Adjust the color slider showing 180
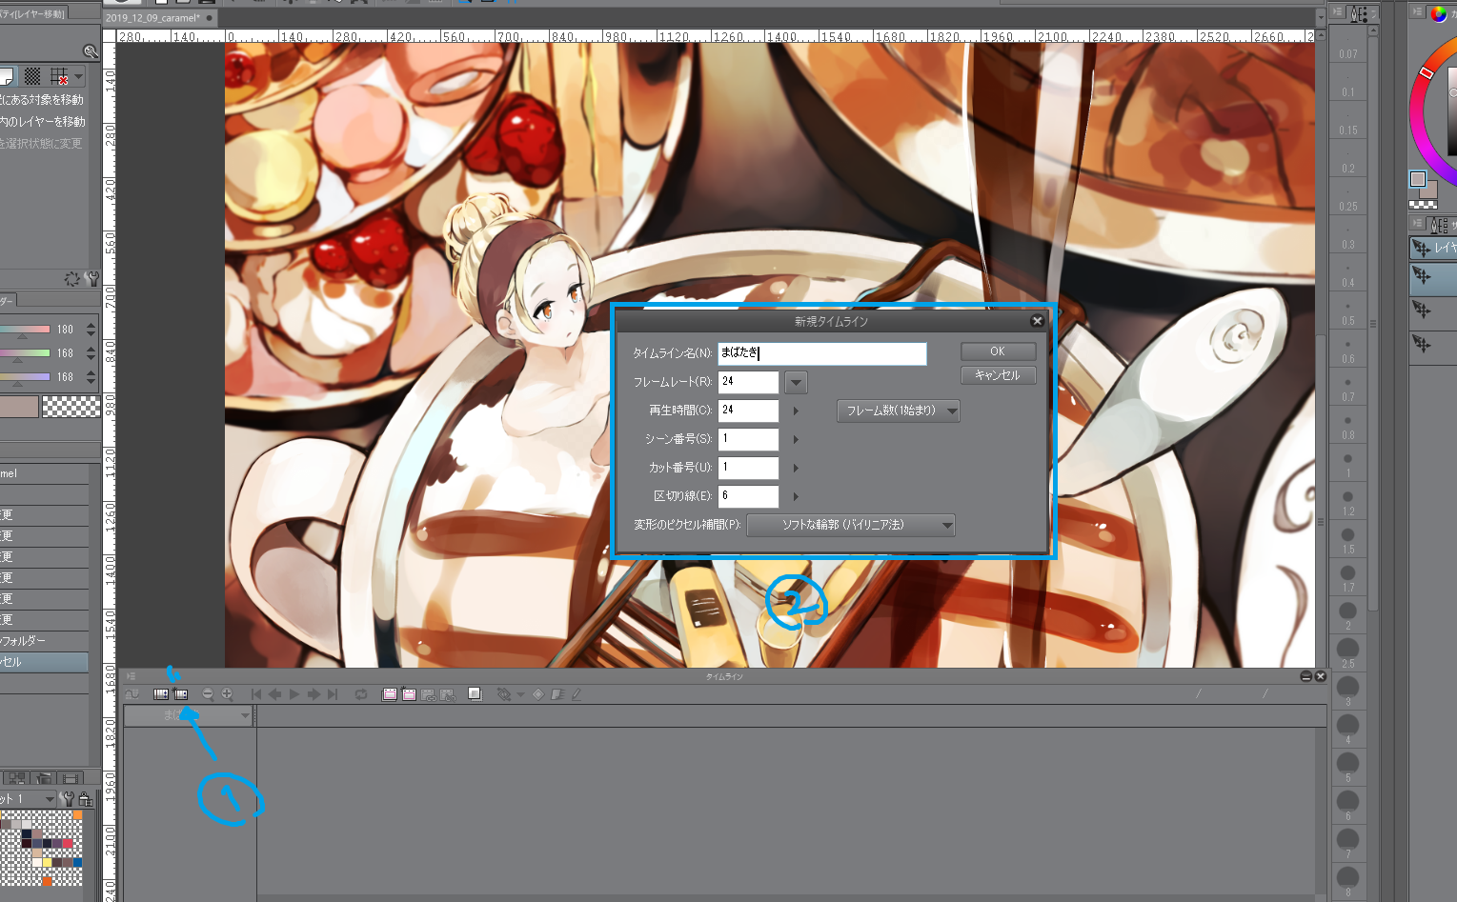Viewport: 1457px width, 902px height. point(26,330)
